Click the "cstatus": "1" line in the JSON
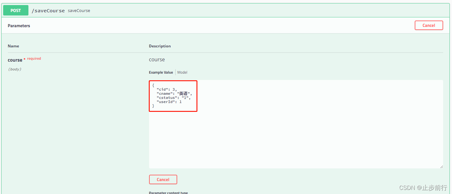 [x=173, y=98]
